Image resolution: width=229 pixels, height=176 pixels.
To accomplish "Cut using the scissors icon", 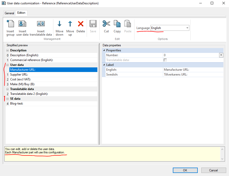I will click(x=106, y=24).
